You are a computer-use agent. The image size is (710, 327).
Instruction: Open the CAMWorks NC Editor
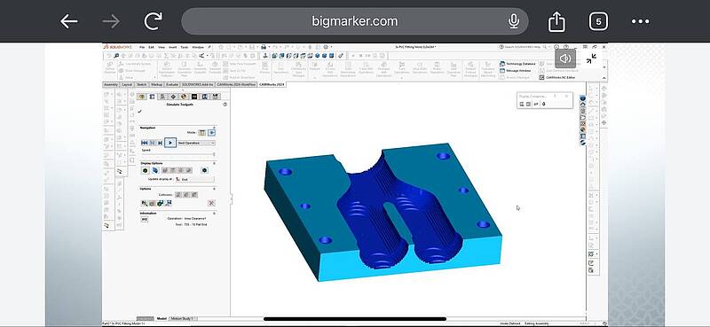(551, 77)
